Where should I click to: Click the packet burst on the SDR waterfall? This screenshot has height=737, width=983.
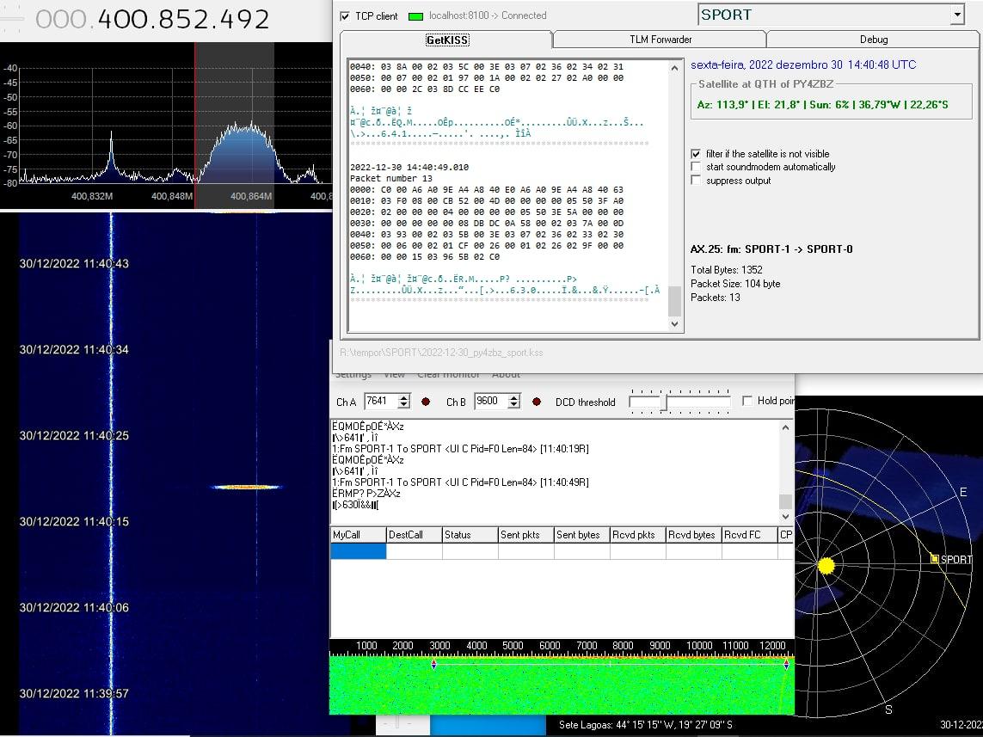point(247,487)
